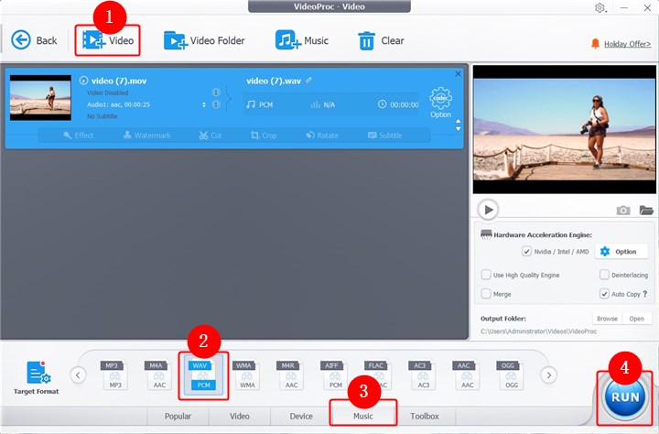Open the settings gear in title bar
659x434 pixels.
[600, 7]
